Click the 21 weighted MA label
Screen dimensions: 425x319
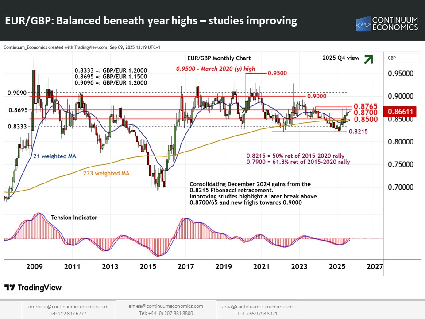[54, 156]
